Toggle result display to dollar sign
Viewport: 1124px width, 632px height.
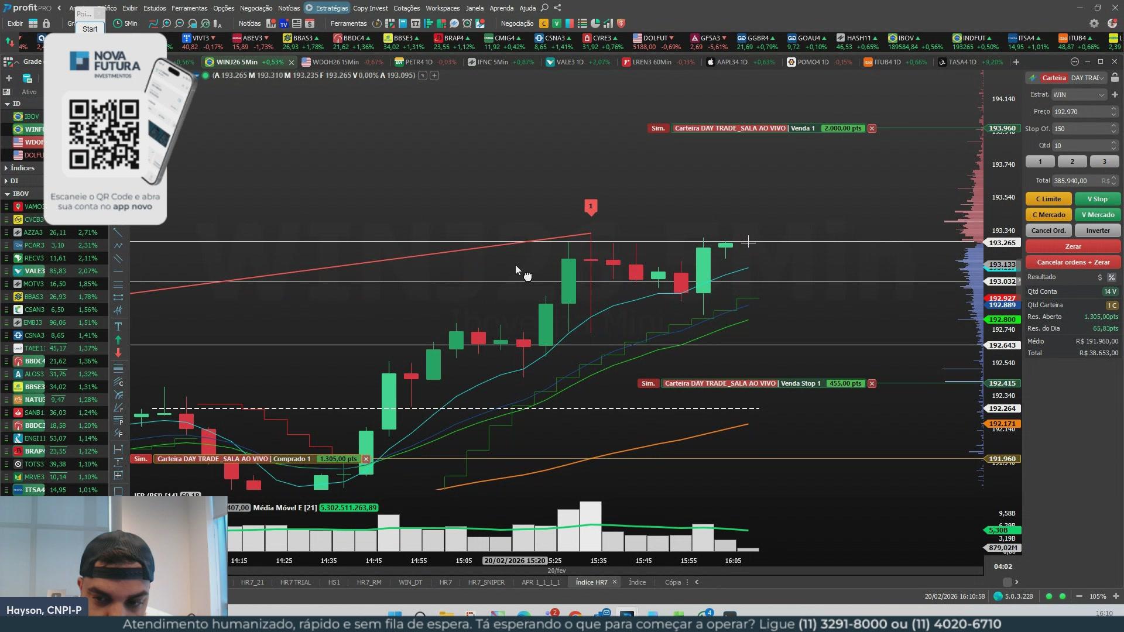coord(1100,277)
